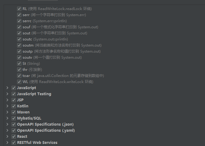Disable the soutv template checkbox
205x146 pixels.
coord(19,57)
